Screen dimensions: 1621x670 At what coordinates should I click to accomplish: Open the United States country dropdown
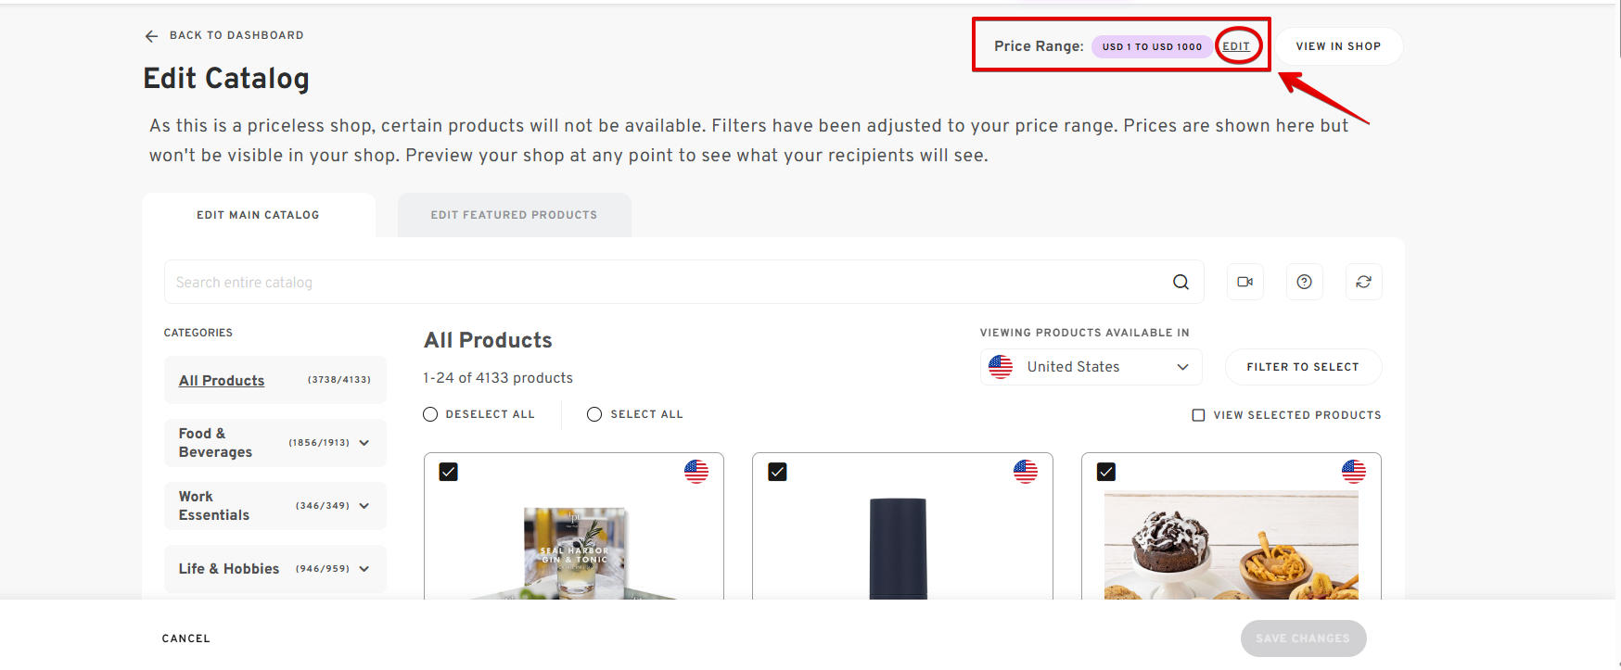[1091, 367]
